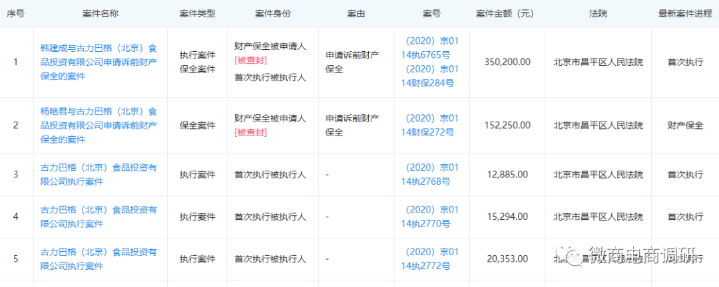Click case number (2020)京0114执2770号
This screenshot has width=719, height=287.
point(431,217)
